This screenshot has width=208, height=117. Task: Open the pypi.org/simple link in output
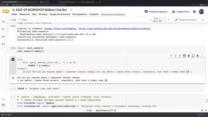[x=60, y=29]
